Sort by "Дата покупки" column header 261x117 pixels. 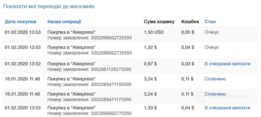20,22
